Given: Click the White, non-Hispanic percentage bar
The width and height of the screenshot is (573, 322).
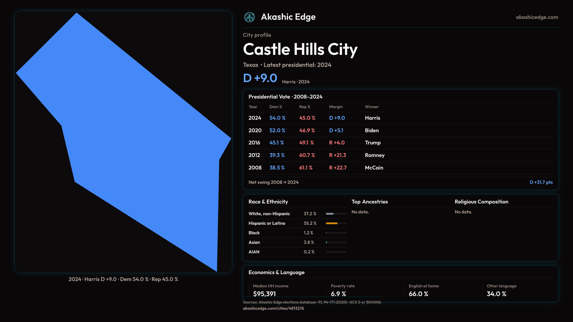Looking at the screenshot, I should click(336, 214).
